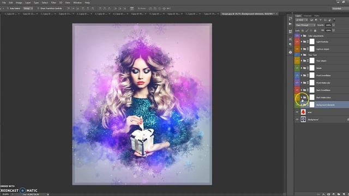Image resolution: width=349 pixels, height=196 pixels.
Task: Hide the Back Snowflakes group
Action: (297, 90)
